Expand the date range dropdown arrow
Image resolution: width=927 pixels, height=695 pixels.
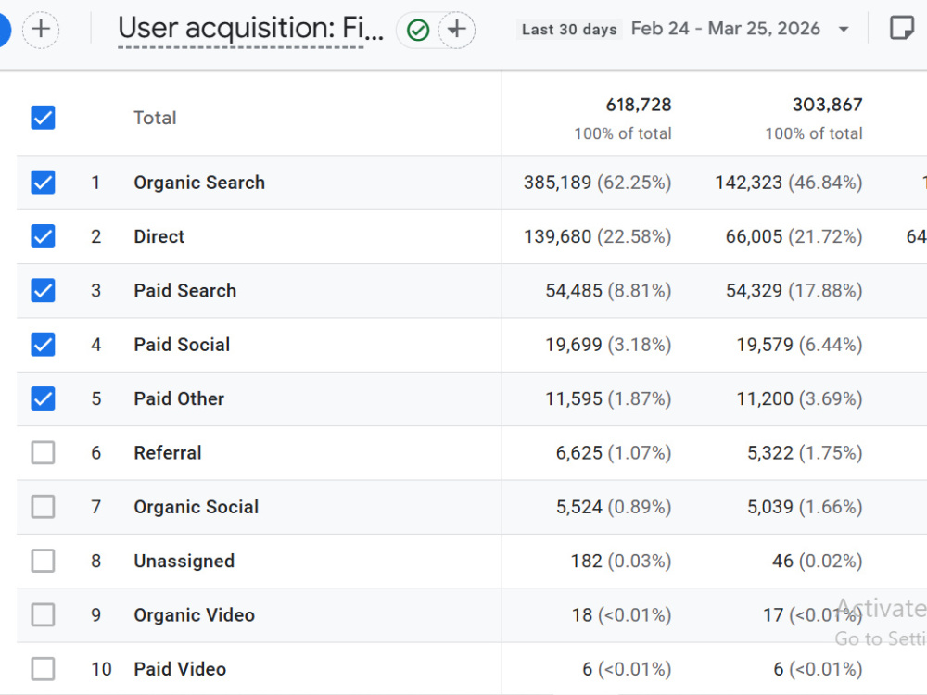(x=844, y=29)
